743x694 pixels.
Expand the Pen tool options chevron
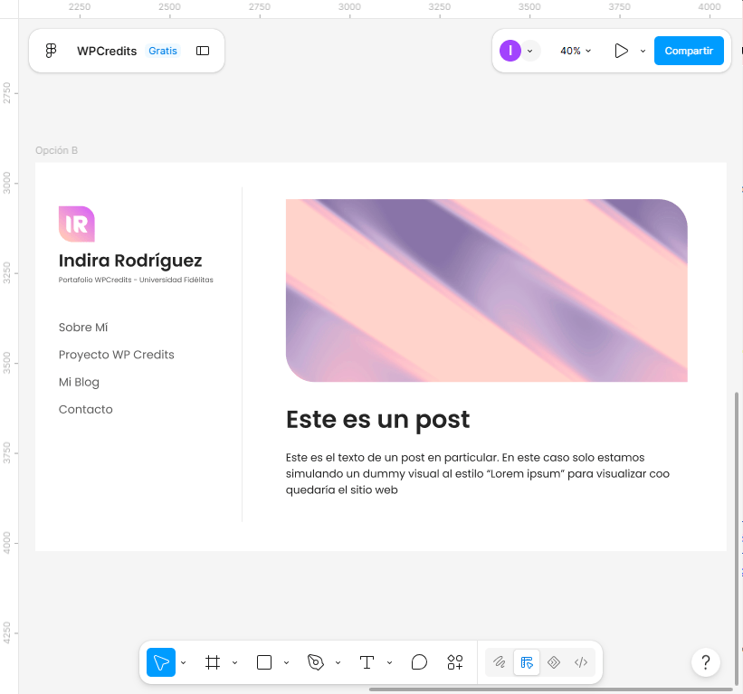[338, 662]
